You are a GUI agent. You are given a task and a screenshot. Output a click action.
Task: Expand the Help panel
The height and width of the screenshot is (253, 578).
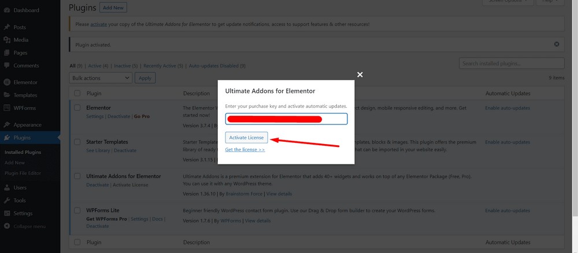[550, 2]
